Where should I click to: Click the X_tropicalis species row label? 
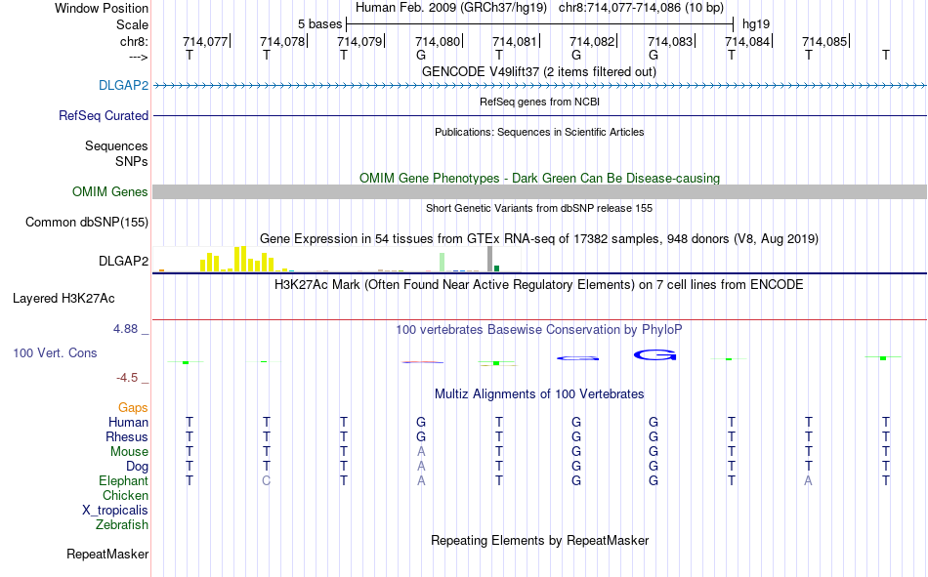click(115, 511)
